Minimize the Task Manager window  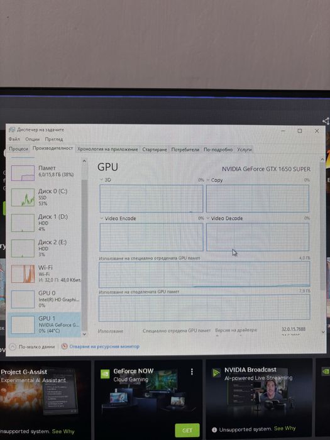click(283, 131)
